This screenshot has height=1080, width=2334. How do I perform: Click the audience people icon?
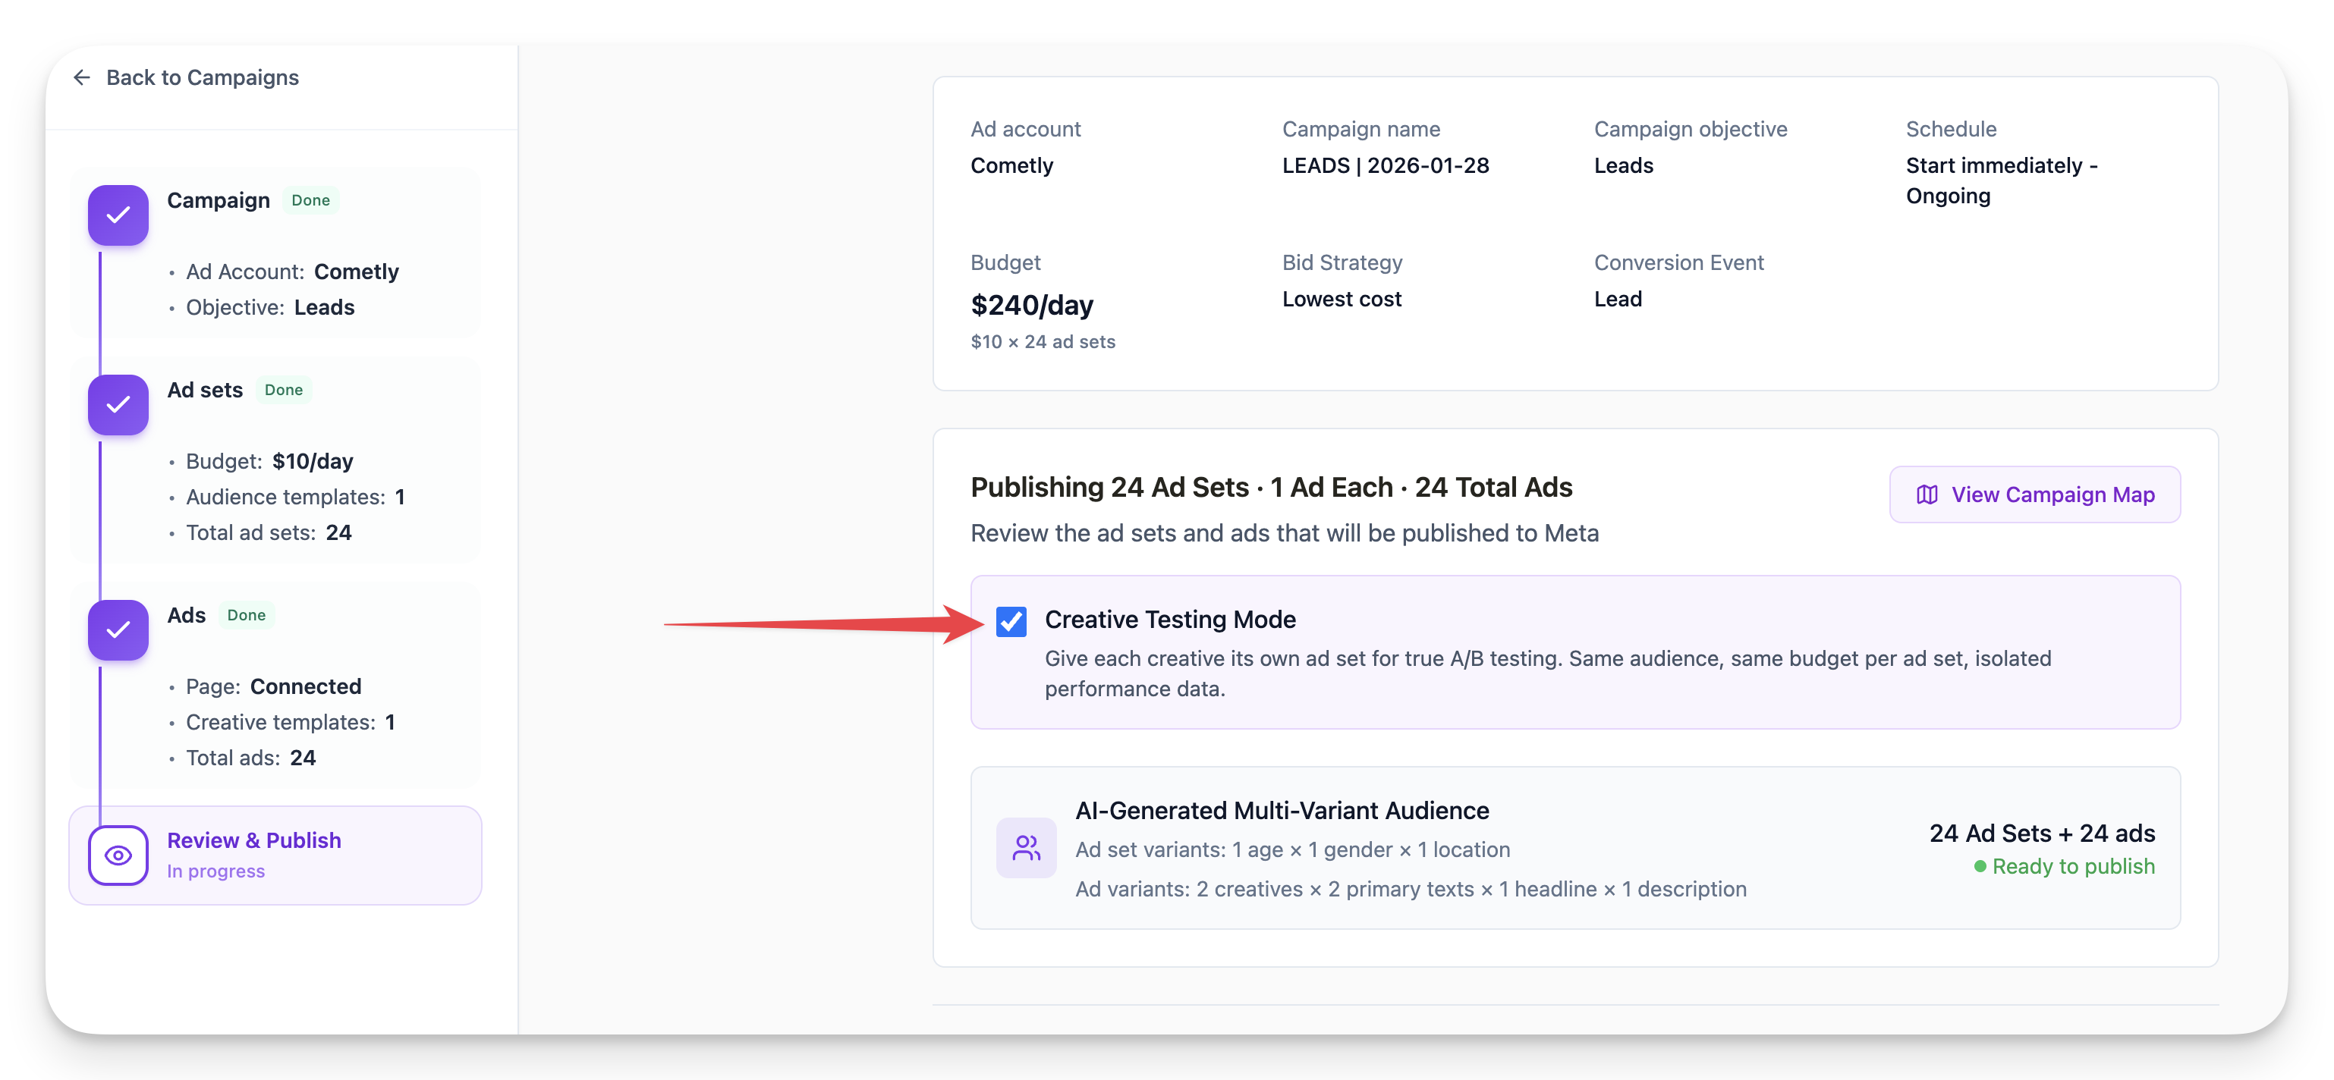pyautogui.click(x=1026, y=848)
